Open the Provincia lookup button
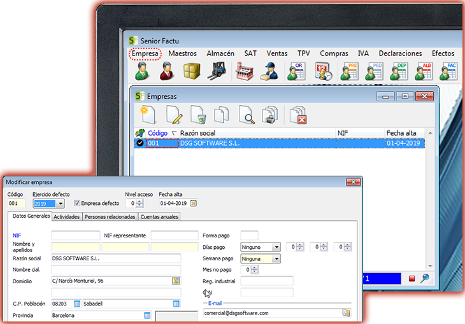The width and height of the screenshot is (465, 324). click(x=147, y=315)
